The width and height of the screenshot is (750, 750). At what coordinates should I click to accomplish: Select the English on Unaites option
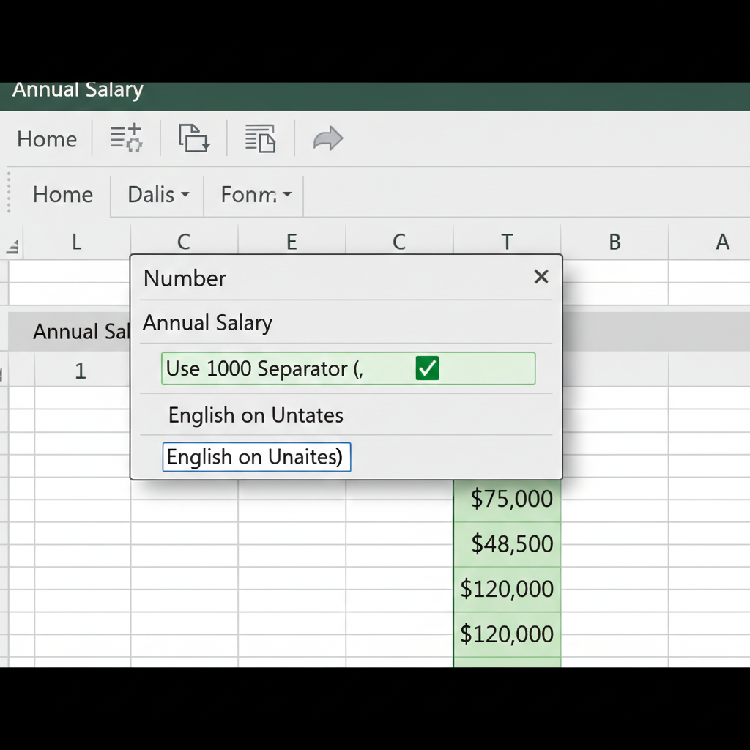255,456
